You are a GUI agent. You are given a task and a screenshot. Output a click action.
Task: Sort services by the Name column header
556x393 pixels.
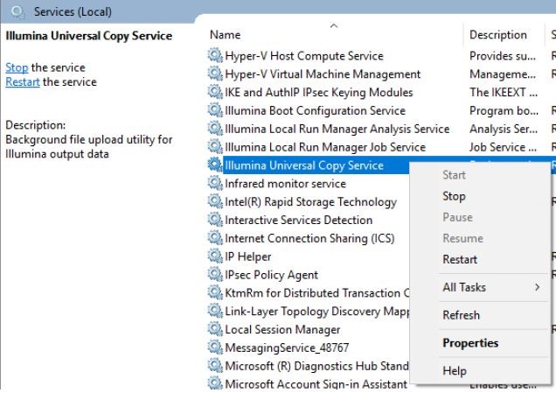click(x=226, y=35)
